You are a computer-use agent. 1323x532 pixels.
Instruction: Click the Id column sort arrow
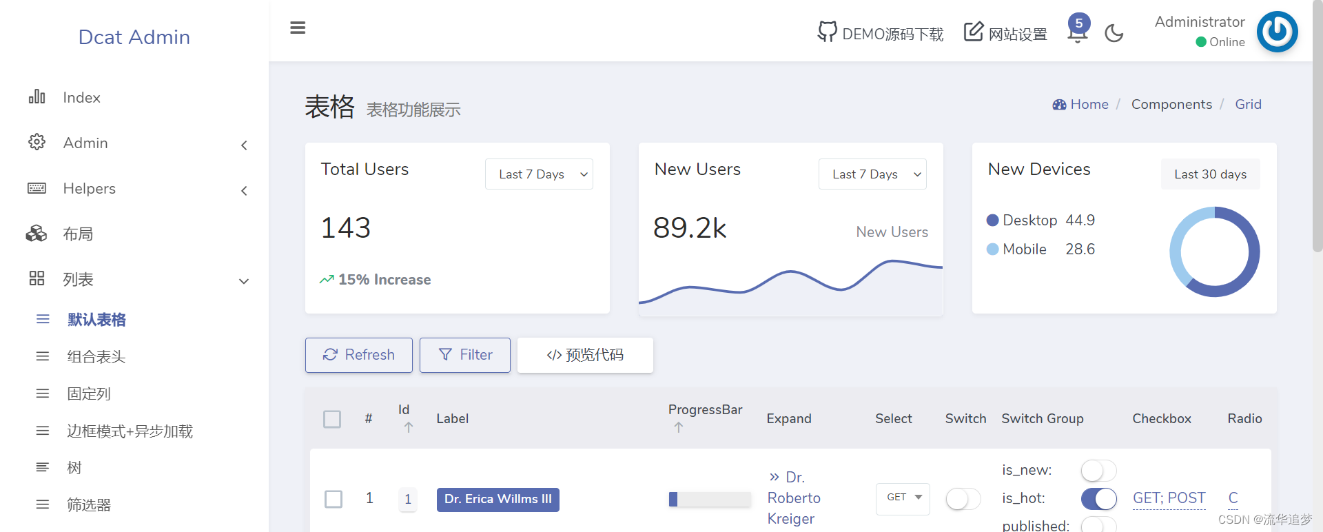pyautogui.click(x=409, y=428)
